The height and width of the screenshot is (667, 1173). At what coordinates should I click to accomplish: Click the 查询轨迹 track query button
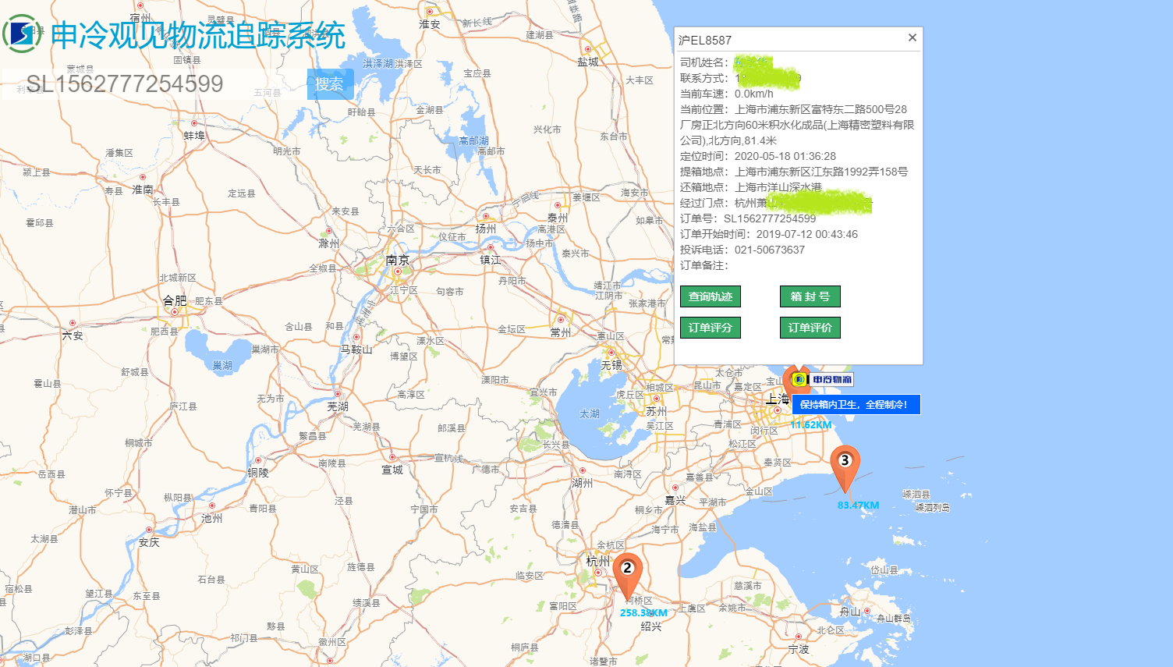click(710, 296)
